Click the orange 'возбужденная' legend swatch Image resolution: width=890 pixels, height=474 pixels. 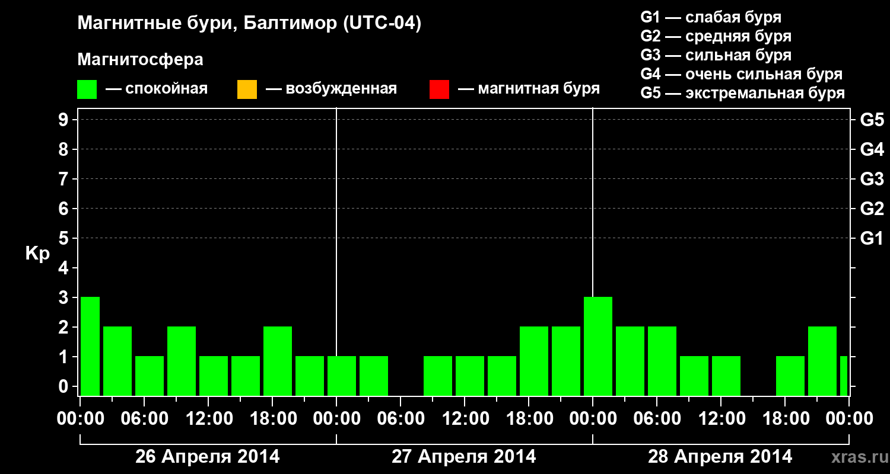coord(247,89)
